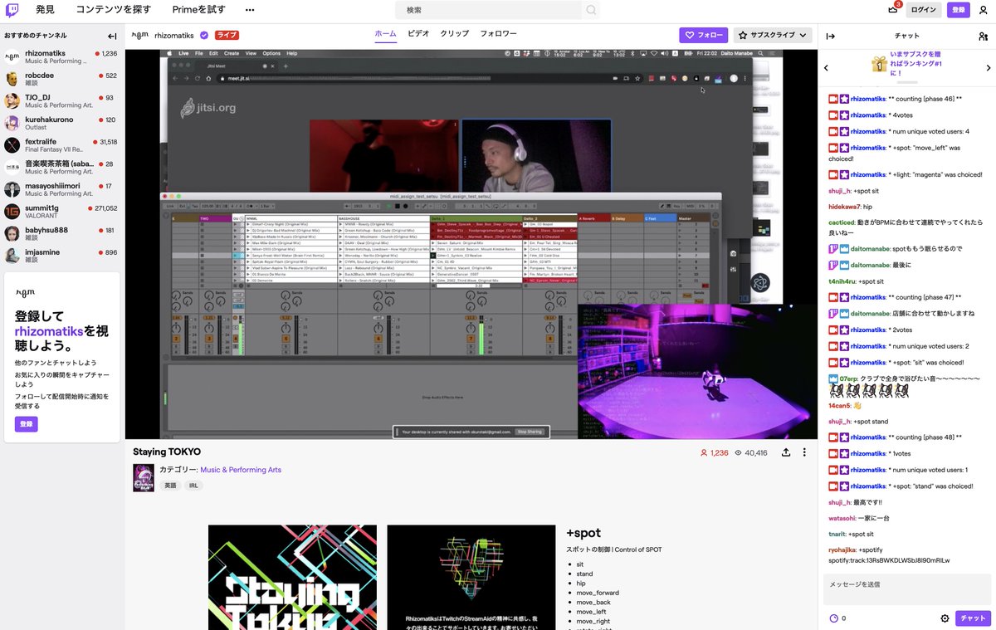The width and height of the screenshot is (996, 630).
Task: Click 07erp username in chat
Action: coord(847,378)
